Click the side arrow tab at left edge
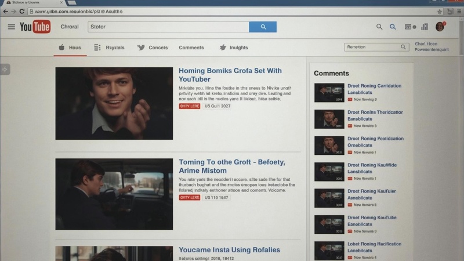Image resolution: width=464 pixels, height=261 pixels. point(5,69)
